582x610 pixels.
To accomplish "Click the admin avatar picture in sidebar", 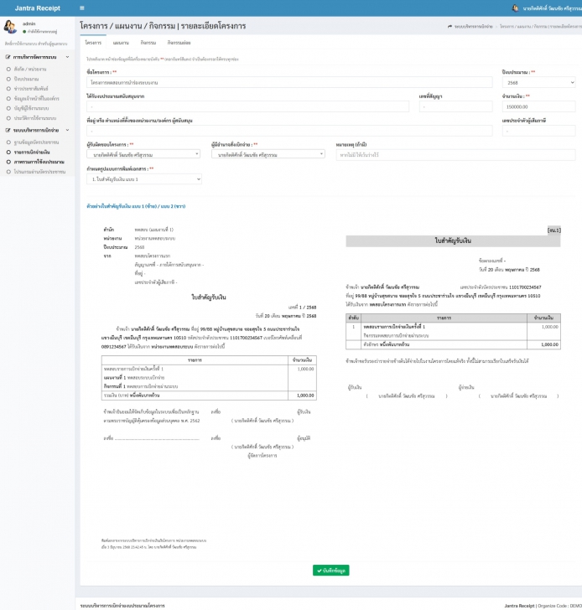I will pos(10,27).
